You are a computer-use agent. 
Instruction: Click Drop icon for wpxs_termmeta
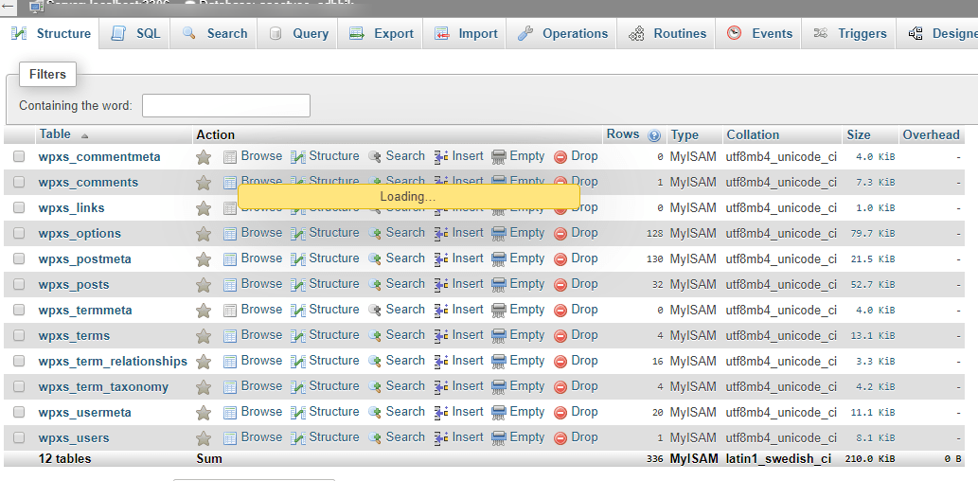click(x=560, y=311)
